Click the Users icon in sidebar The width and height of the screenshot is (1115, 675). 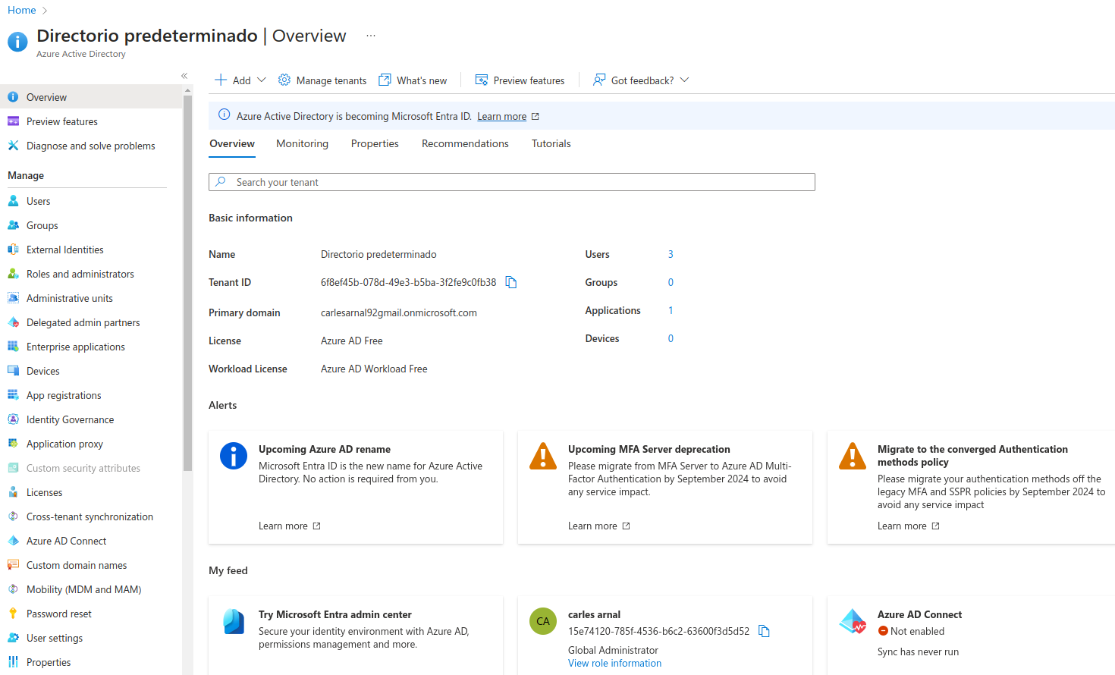(x=13, y=201)
